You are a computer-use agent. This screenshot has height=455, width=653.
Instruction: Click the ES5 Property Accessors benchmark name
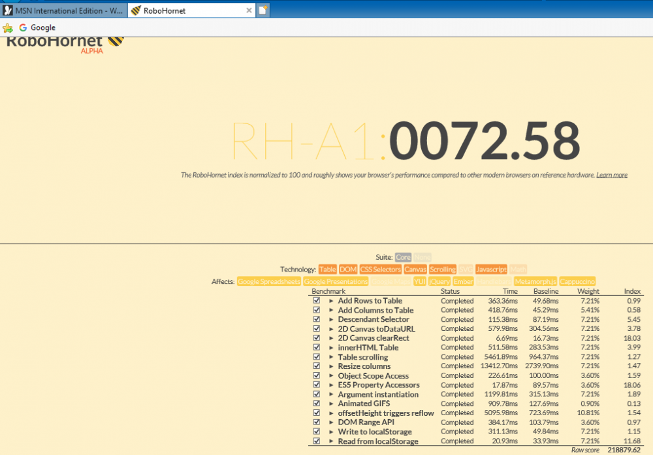379,384
